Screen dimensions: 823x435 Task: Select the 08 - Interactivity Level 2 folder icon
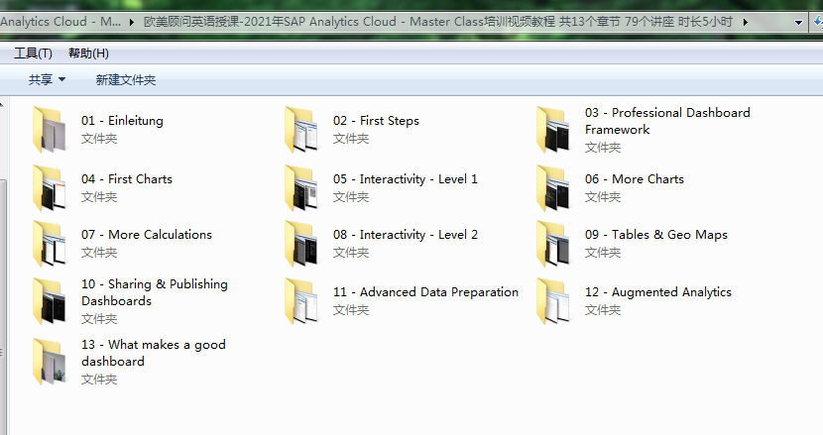click(301, 244)
